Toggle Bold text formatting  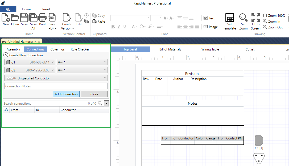coord(113,27)
